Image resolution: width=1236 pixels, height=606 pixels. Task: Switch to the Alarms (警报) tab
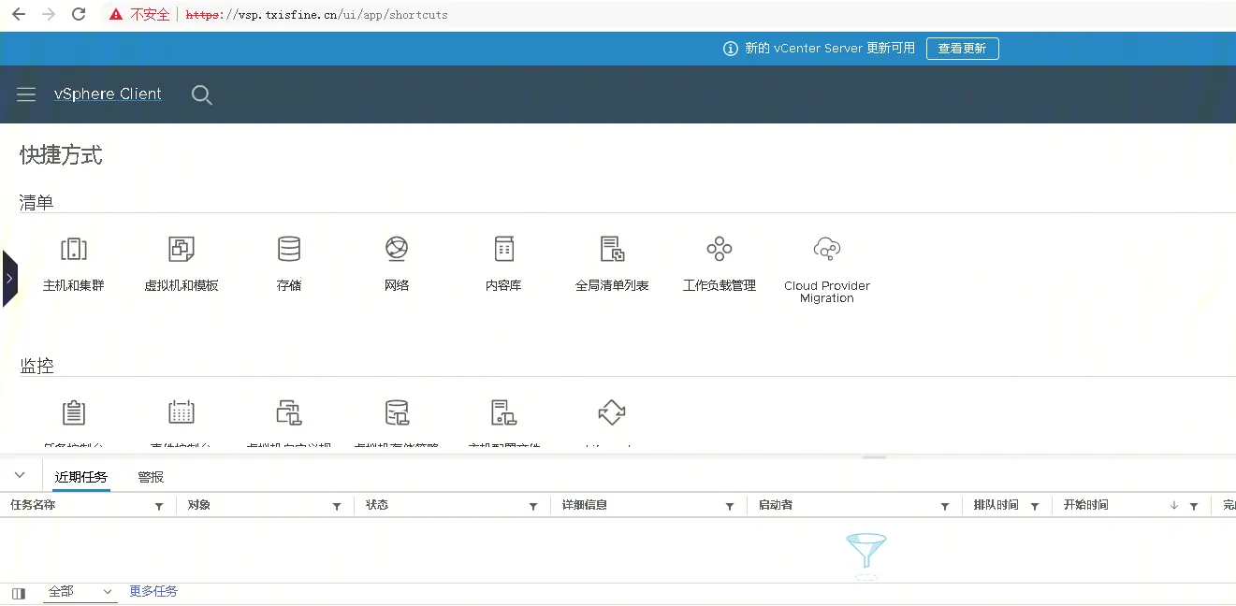pyautogui.click(x=151, y=477)
